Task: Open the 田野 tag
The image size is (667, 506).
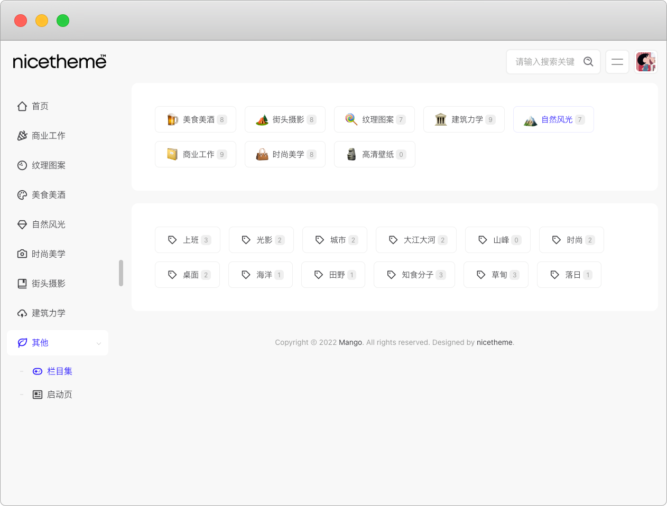Action: point(333,275)
